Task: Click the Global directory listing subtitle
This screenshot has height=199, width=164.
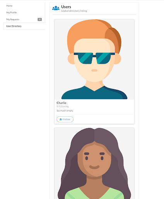Action: [74, 11]
